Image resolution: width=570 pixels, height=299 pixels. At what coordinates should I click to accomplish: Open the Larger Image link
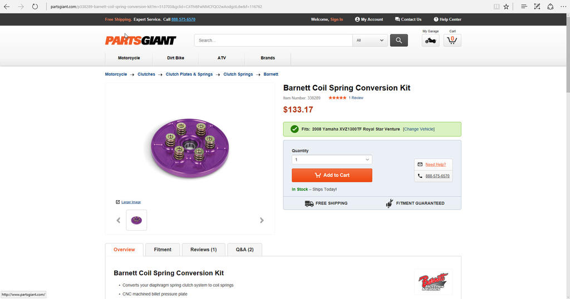click(x=131, y=202)
